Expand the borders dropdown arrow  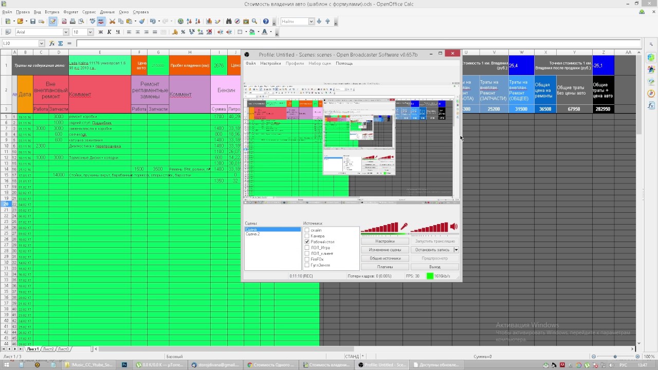coord(245,32)
